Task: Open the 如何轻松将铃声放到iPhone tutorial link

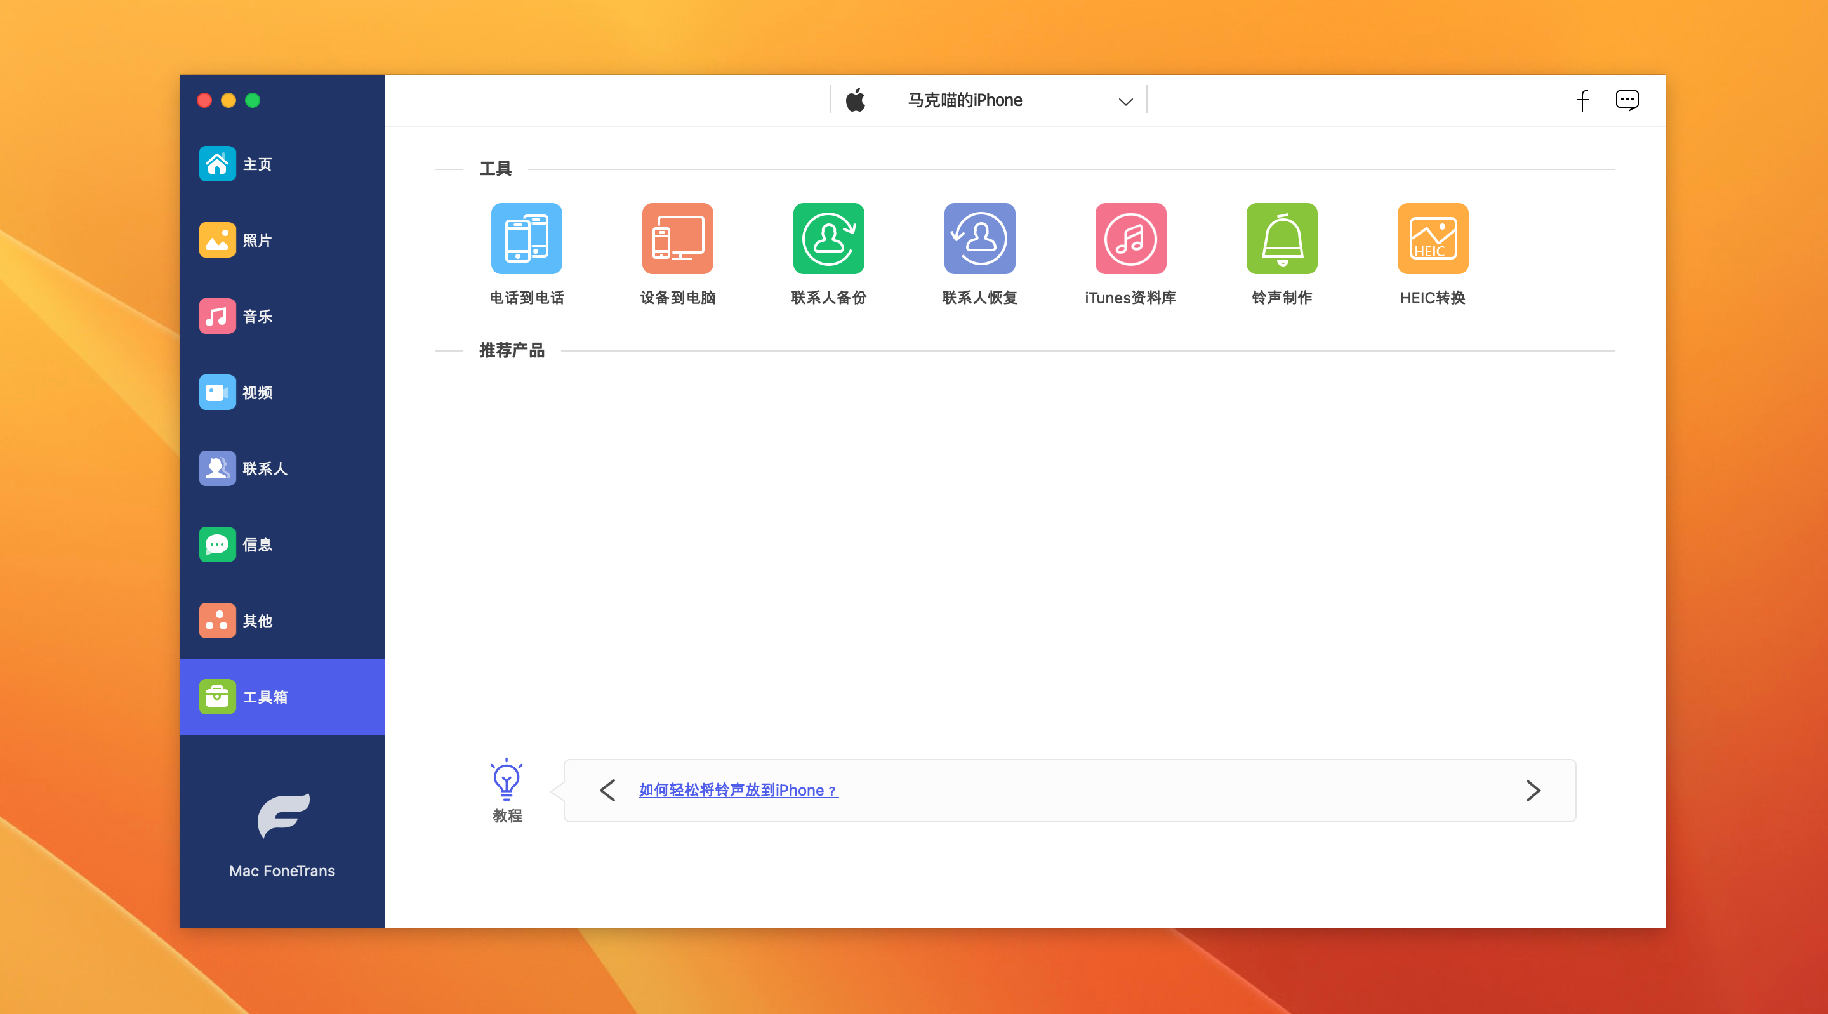Action: [x=738, y=790]
